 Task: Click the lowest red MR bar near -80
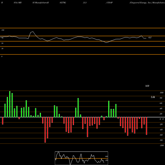click(x=45, y=130)
